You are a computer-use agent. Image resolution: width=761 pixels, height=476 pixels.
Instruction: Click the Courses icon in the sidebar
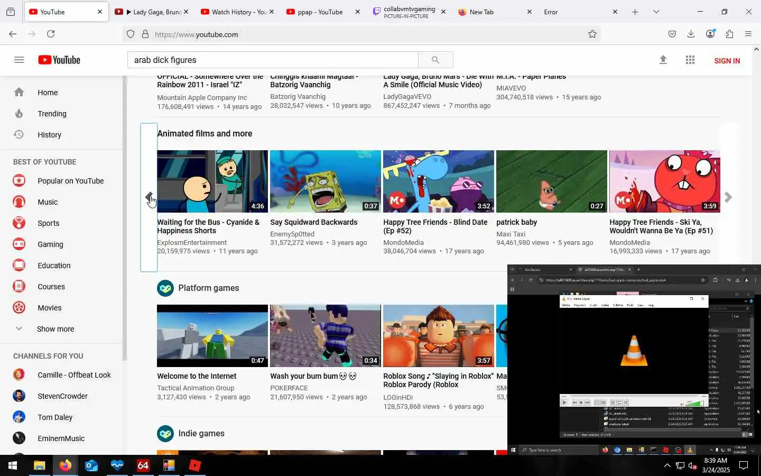19,287
